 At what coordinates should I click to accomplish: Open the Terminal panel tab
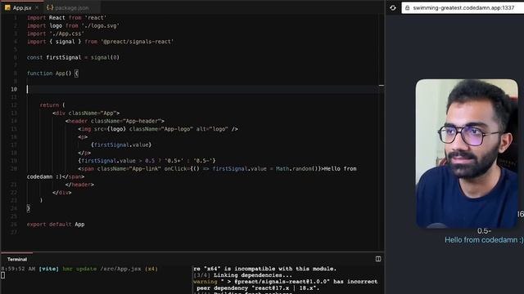[x=17, y=259]
